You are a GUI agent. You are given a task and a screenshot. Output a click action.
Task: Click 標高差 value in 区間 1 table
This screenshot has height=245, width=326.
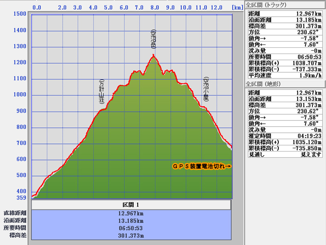131,236
